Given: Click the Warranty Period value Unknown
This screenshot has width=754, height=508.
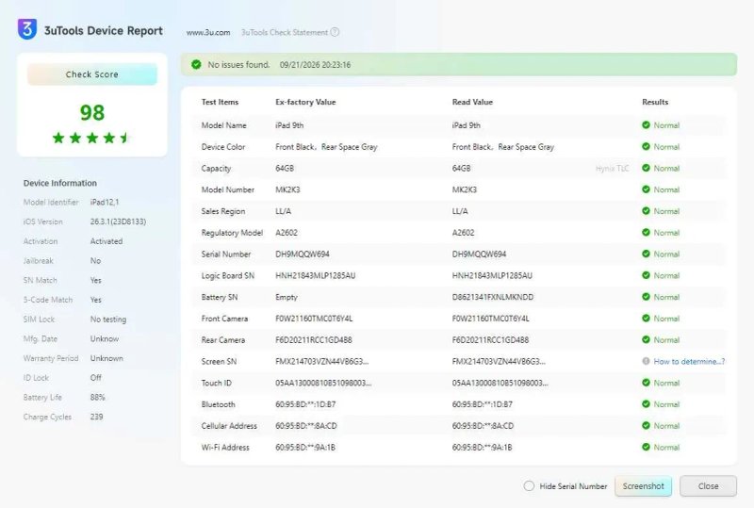Looking at the screenshot, I should click(x=107, y=358).
